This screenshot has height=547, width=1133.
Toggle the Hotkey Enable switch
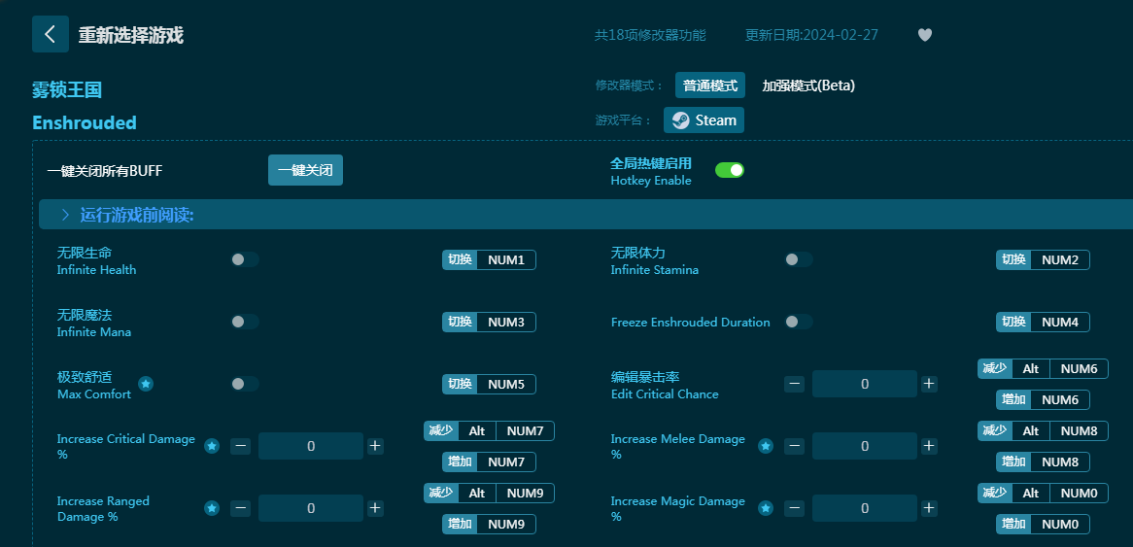point(729,170)
